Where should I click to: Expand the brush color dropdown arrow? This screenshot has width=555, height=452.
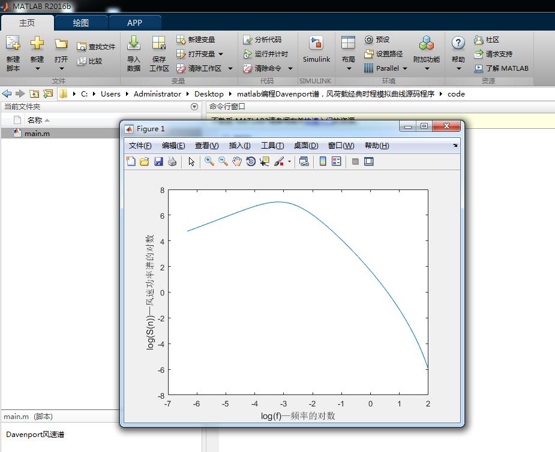[290, 162]
